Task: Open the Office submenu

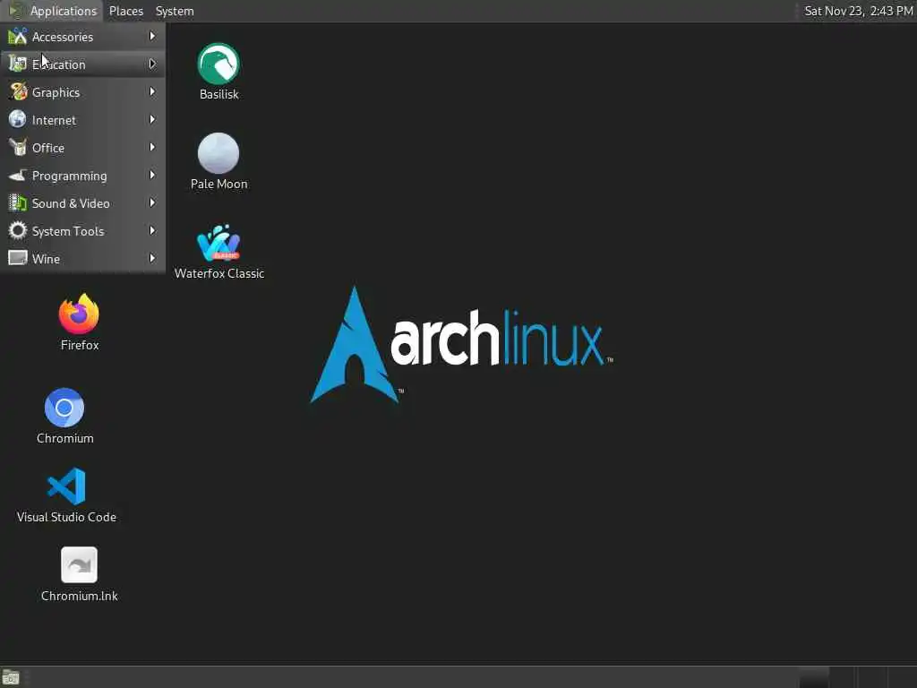Action: pos(82,148)
